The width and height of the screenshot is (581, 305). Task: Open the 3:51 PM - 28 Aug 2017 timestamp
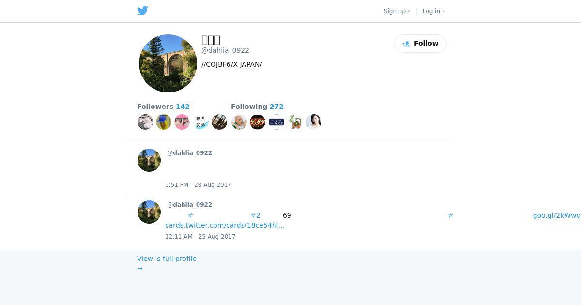(x=198, y=185)
